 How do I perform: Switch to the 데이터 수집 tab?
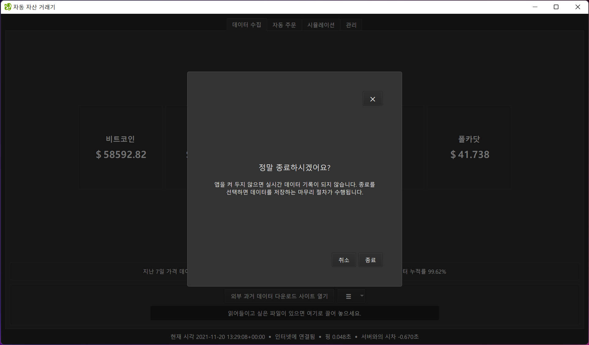(247, 25)
